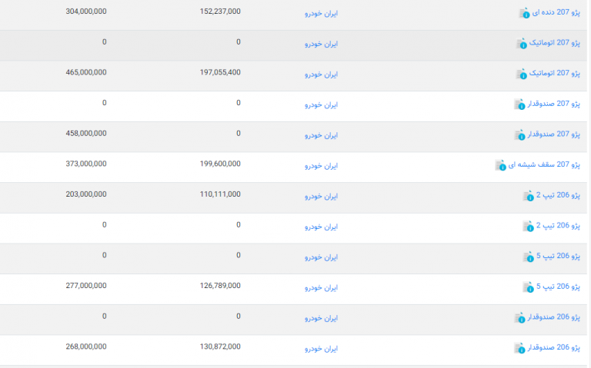The width and height of the screenshot is (591, 368).
Task: Click ایران خودرو in the 130,872,000 row
Action: point(321,349)
